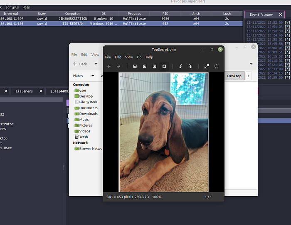Click Back button in file manager
The height and width of the screenshot is (225, 291).
tap(80, 64)
